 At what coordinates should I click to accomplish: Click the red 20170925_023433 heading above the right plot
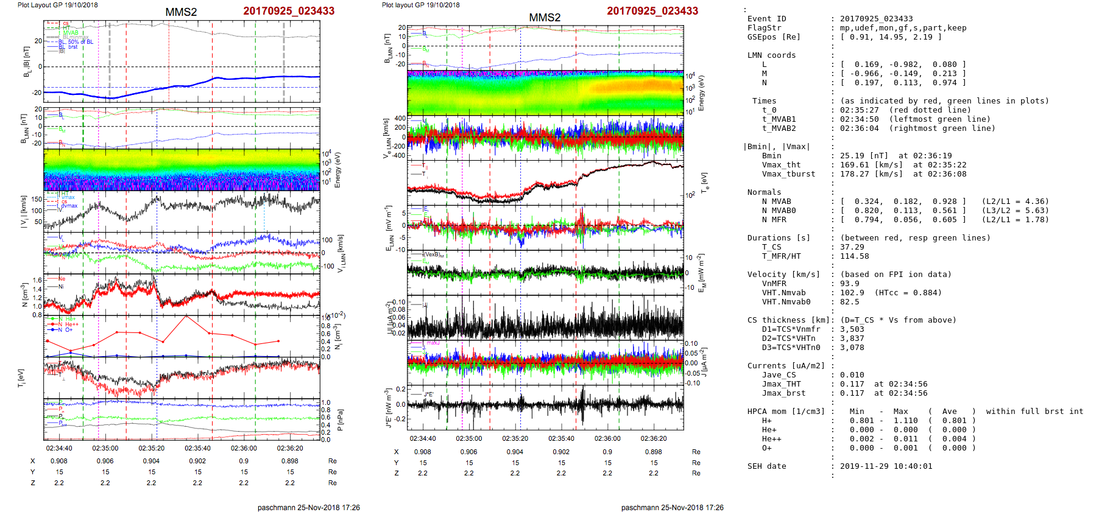coord(652,11)
